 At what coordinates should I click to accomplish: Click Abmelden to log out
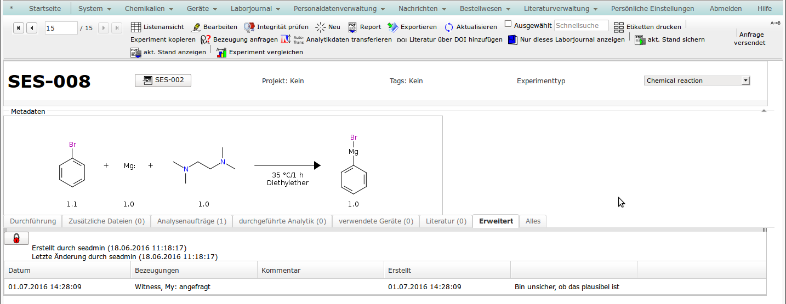[x=725, y=9]
